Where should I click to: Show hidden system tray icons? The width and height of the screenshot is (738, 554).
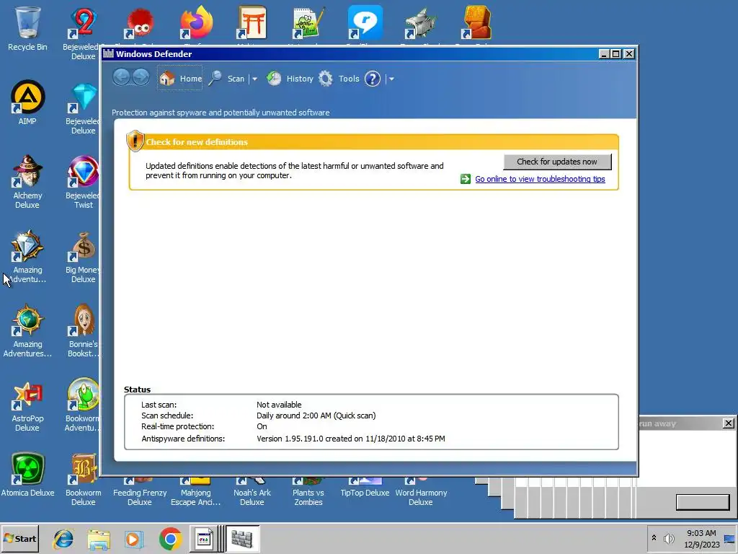coord(654,538)
